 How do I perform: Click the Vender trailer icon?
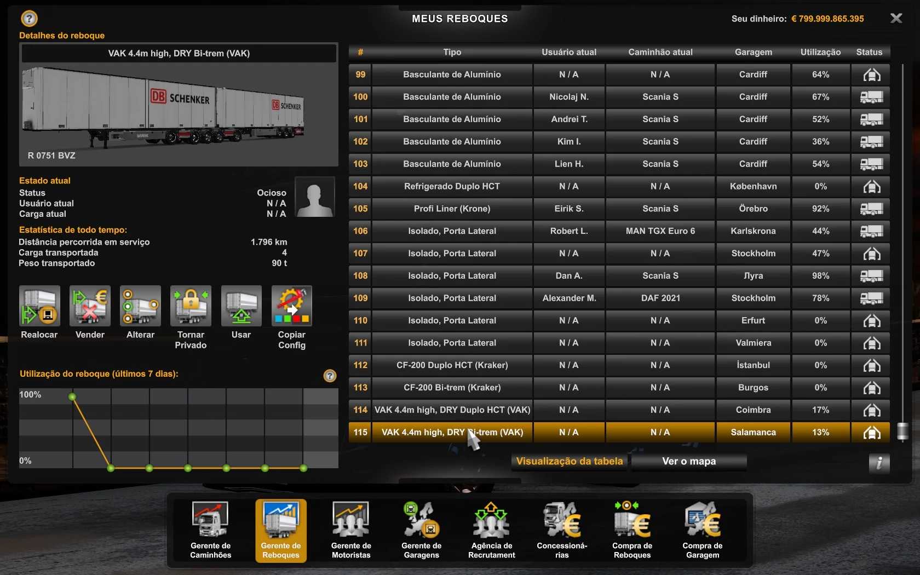(x=90, y=306)
